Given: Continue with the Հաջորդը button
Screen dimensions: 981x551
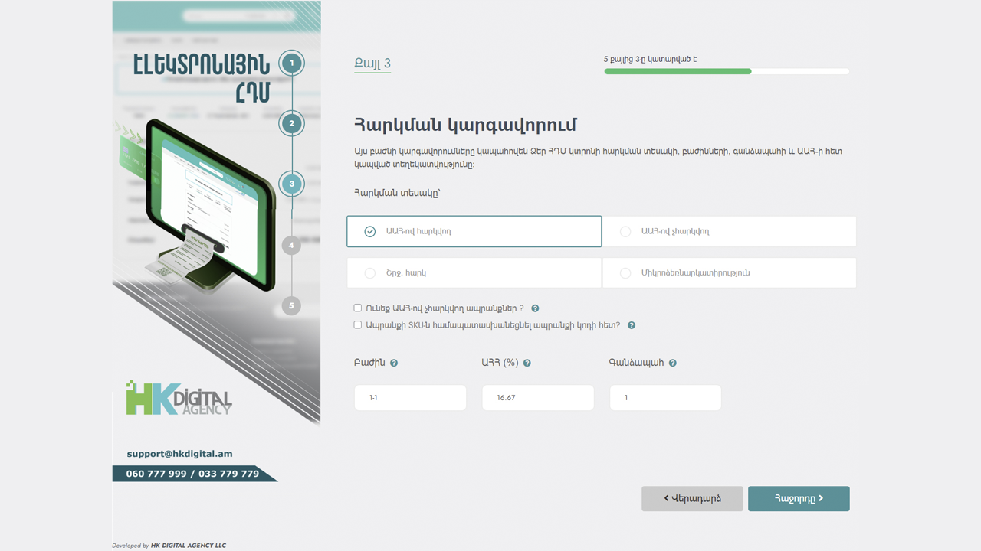Looking at the screenshot, I should click(799, 499).
